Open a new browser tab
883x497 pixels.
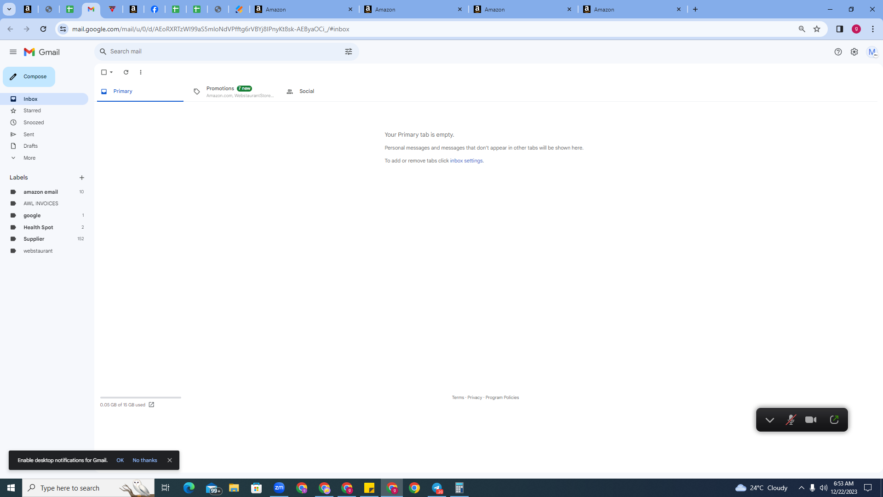tap(695, 9)
